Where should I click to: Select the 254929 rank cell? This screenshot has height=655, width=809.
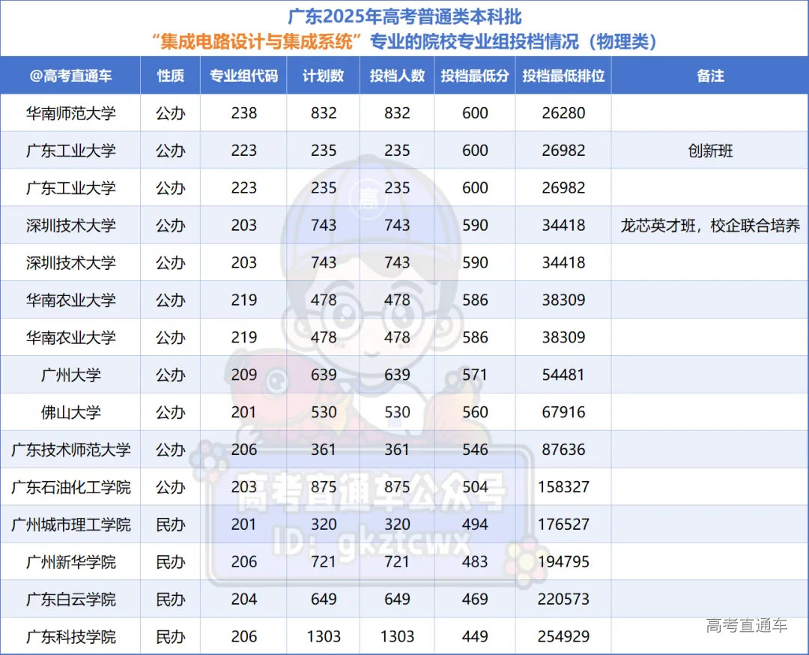(x=563, y=637)
